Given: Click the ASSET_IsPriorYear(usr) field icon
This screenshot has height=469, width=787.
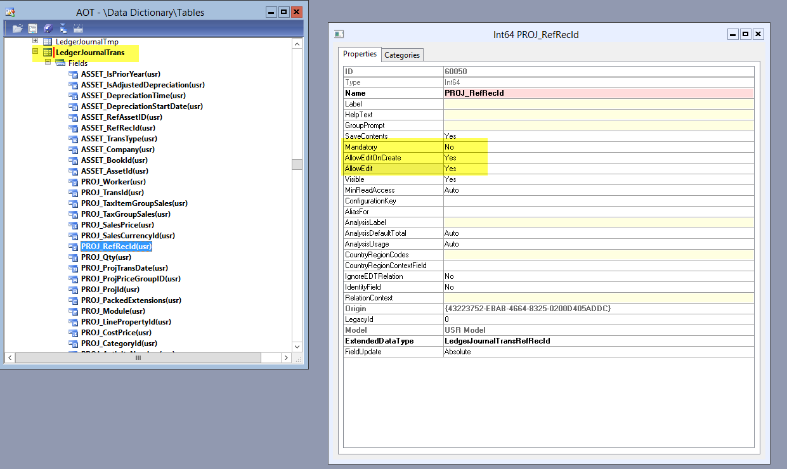Looking at the screenshot, I should pyautogui.click(x=73, y=74).
